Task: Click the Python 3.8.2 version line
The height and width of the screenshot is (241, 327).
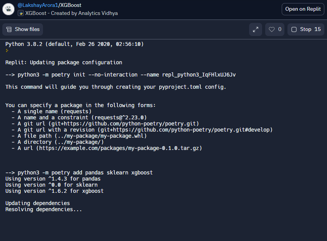Action: pos(74,44)
